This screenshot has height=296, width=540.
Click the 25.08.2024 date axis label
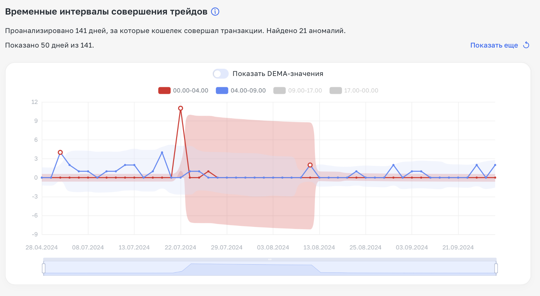[366, 247]
